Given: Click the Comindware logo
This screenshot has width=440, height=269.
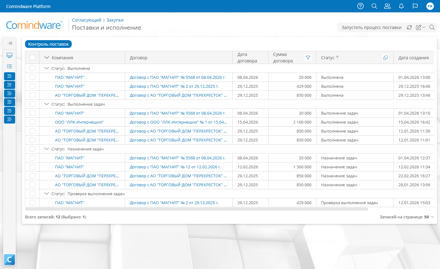Looking at the screenshot, I should 34,25.
